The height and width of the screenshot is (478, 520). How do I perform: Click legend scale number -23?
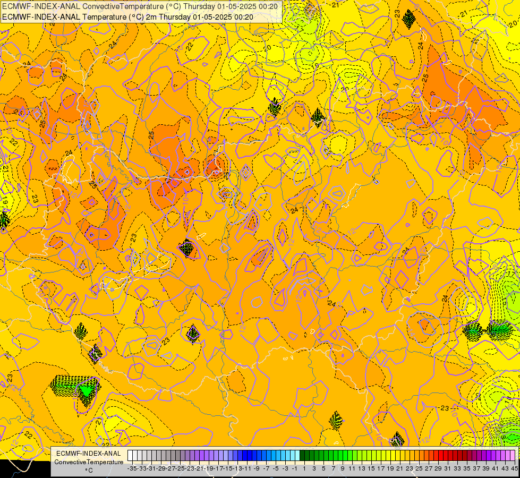[x=190, y=468]
